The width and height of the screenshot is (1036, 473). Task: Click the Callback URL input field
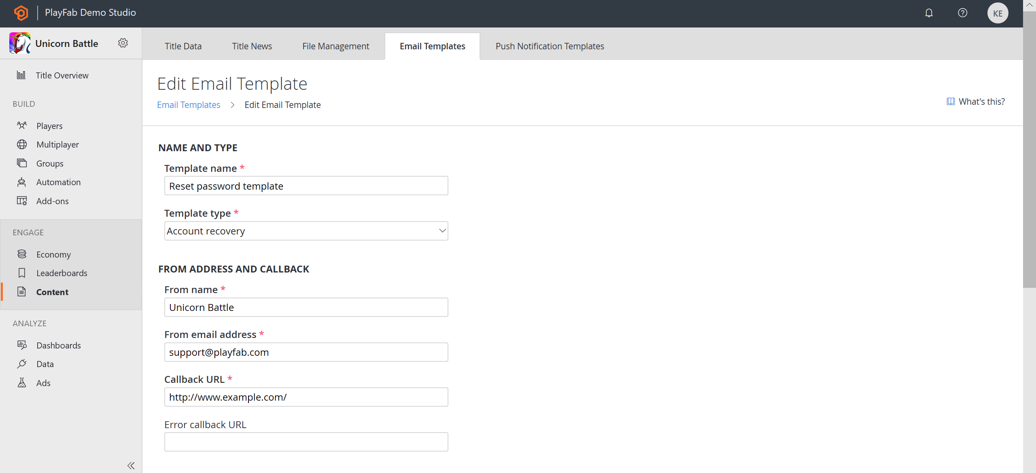(x=306, y=397)
